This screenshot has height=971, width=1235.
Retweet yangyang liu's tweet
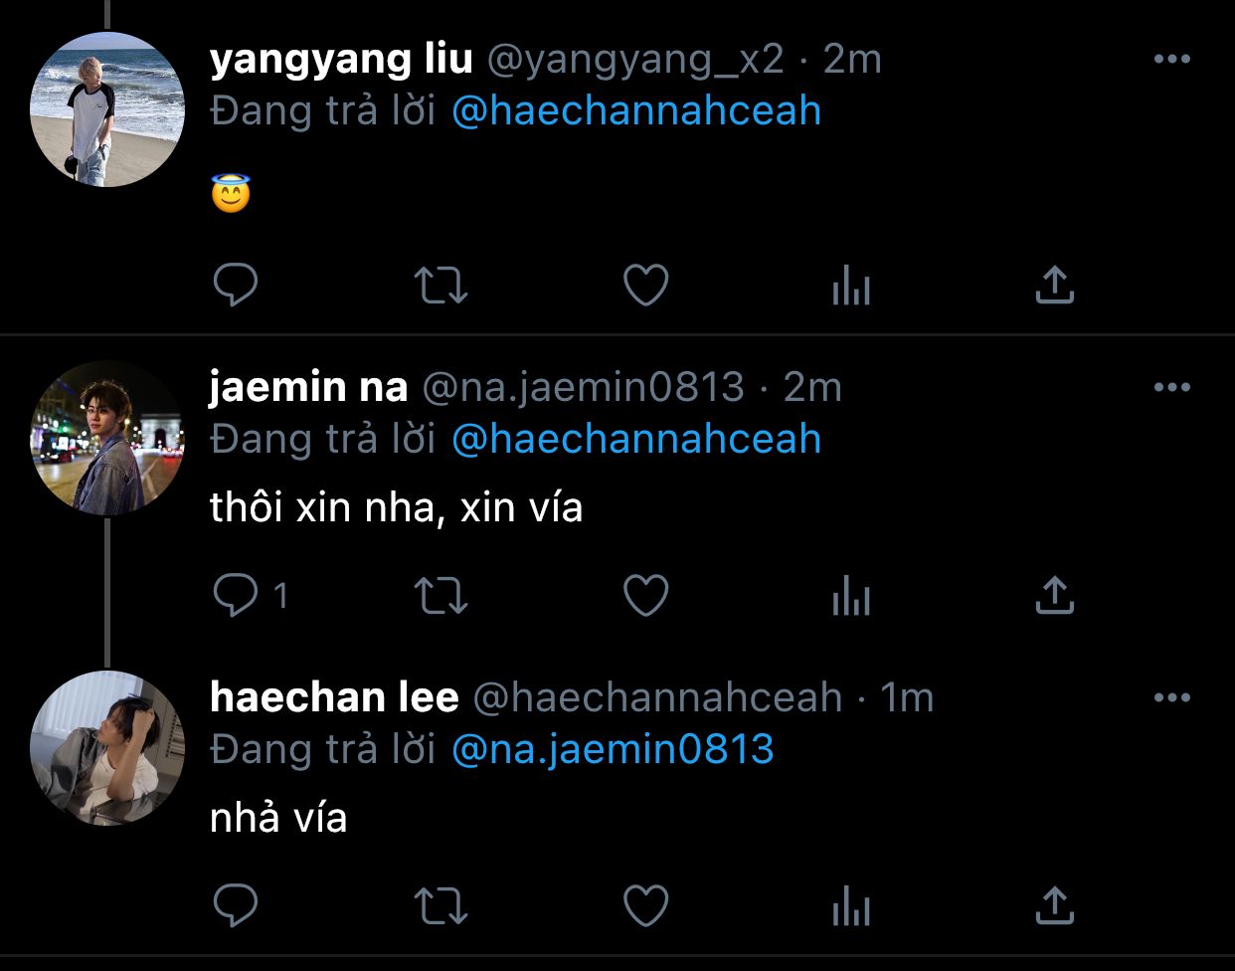(x=441, y=286)
